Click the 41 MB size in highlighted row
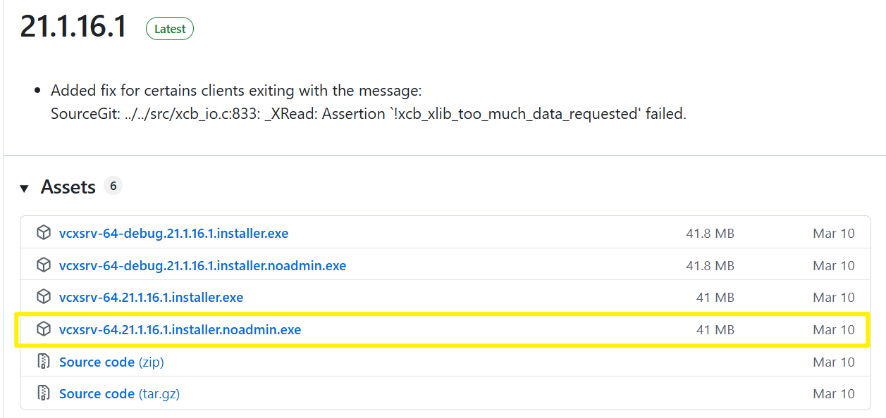 point(715,329)
